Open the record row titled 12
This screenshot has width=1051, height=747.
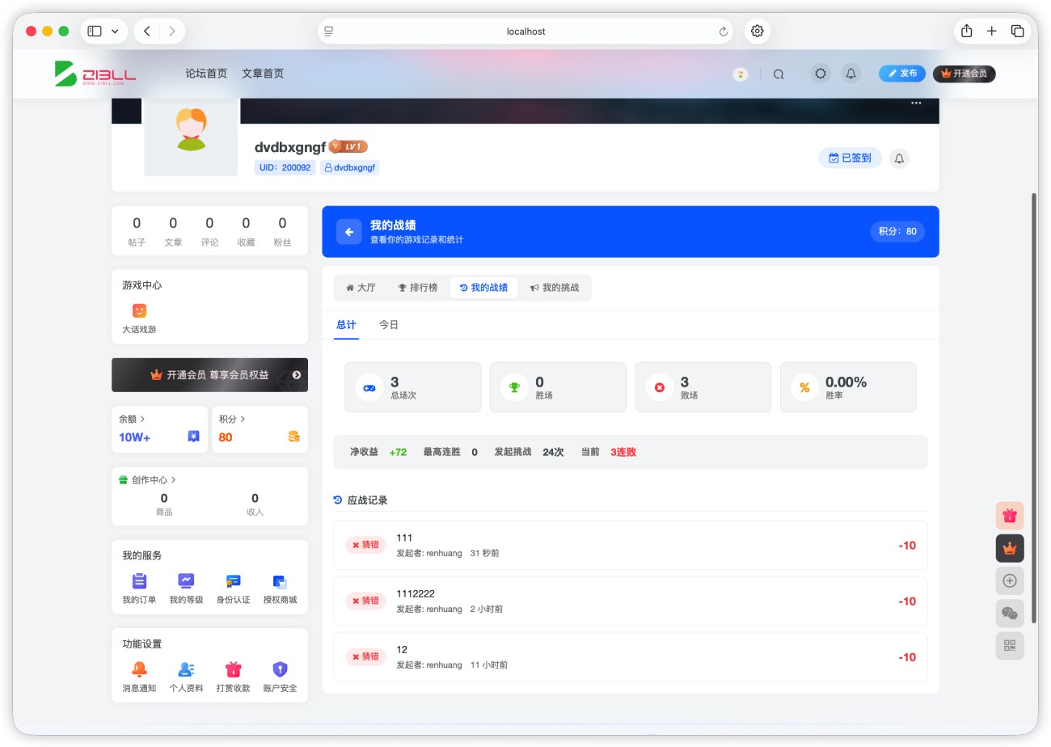click(x=631, y=656)
